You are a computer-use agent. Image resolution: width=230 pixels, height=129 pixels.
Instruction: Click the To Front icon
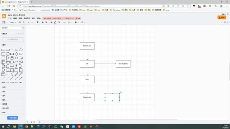(42, 22)
